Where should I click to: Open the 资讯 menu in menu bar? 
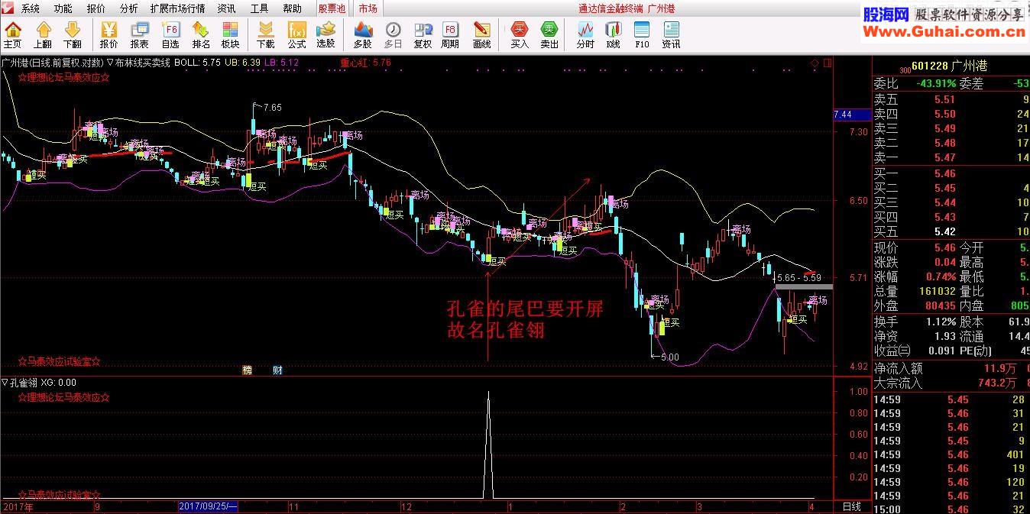(226, 8)
